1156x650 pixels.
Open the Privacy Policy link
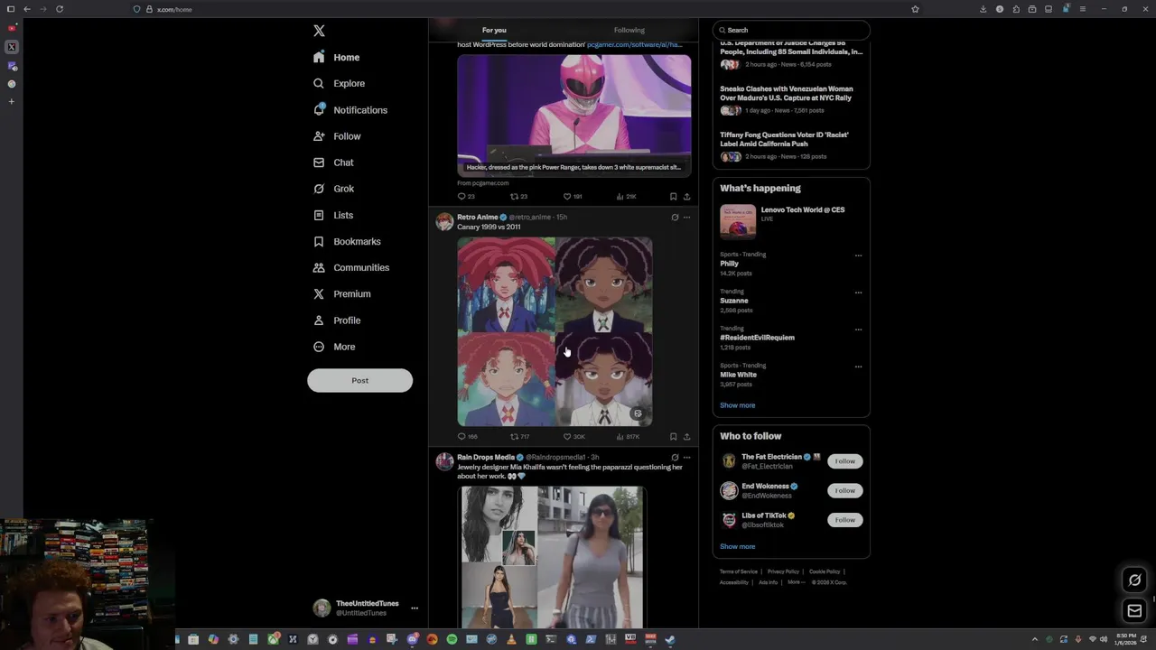click(x=783, y=571)
